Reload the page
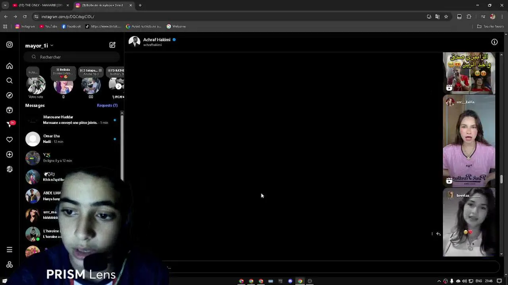 [x=25, y=17]
